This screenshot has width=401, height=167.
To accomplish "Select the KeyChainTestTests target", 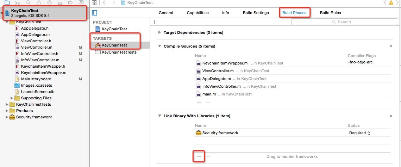I will pos(119,52).
